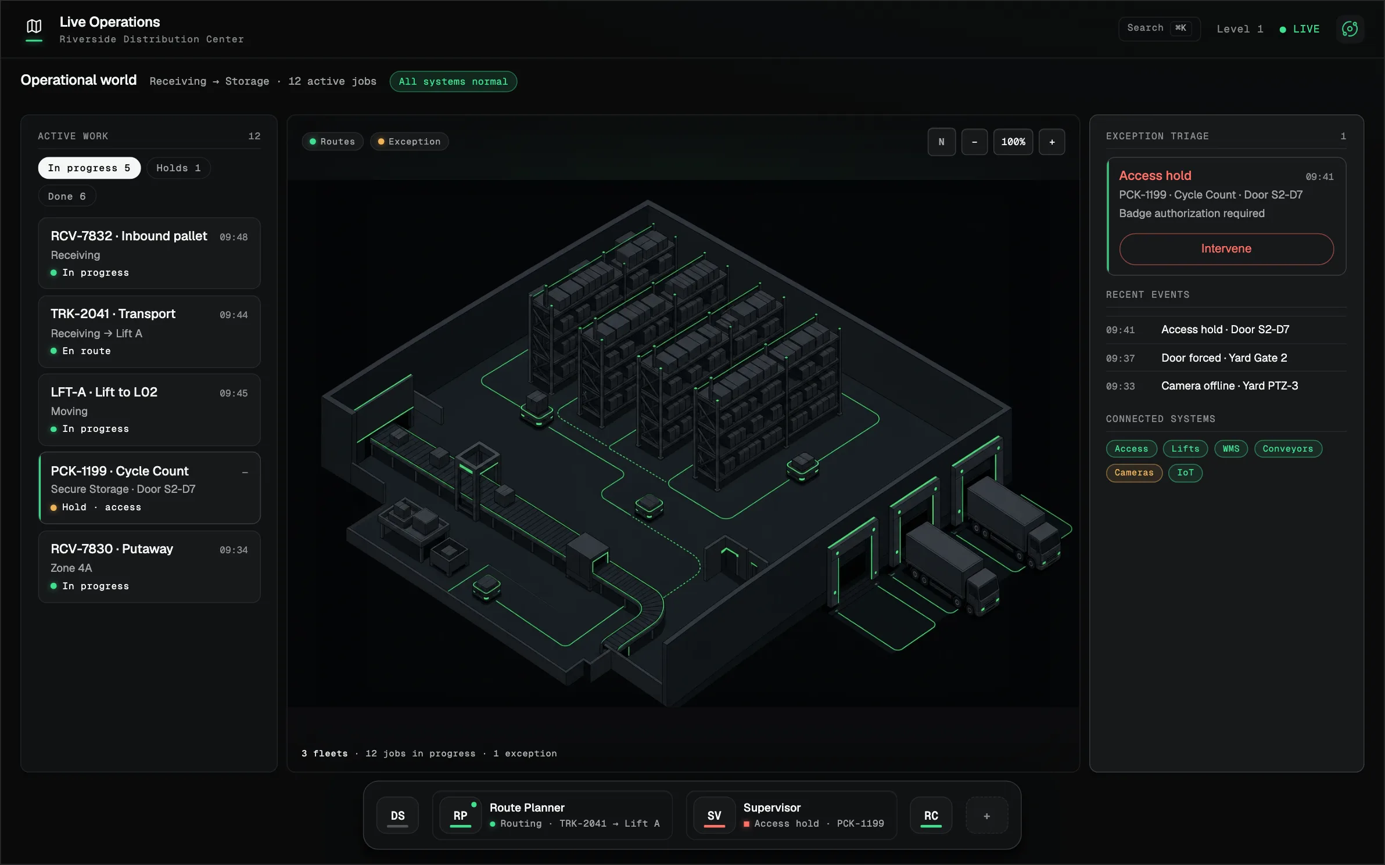Select the RC agent avatar in dock
Image resolution: width=1385 pixels, height=865 pixels.
pyautogui.click(x=931, y=816)
